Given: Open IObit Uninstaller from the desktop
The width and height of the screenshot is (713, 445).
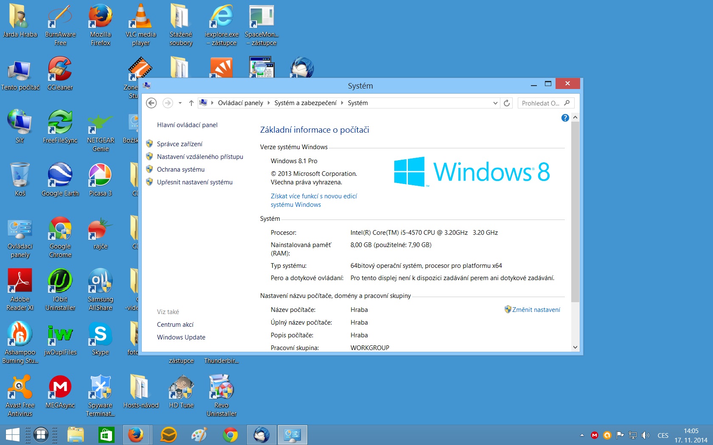Looking at the screenshot, I should click(x=60, y=290).
